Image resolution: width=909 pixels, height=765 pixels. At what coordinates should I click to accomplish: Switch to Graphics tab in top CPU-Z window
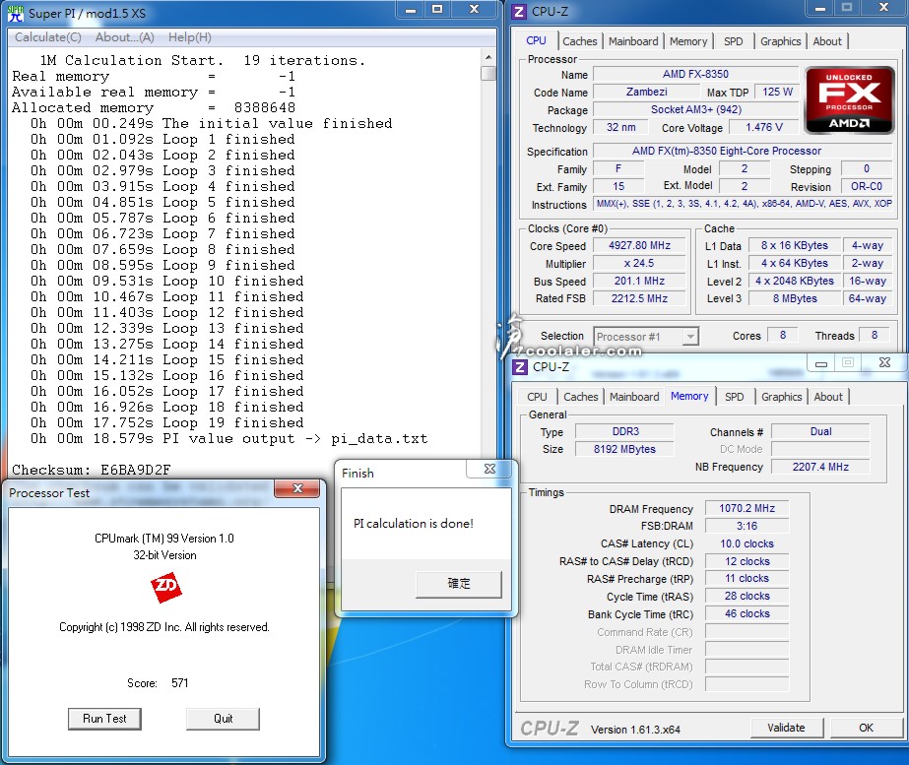click(780, 41)
